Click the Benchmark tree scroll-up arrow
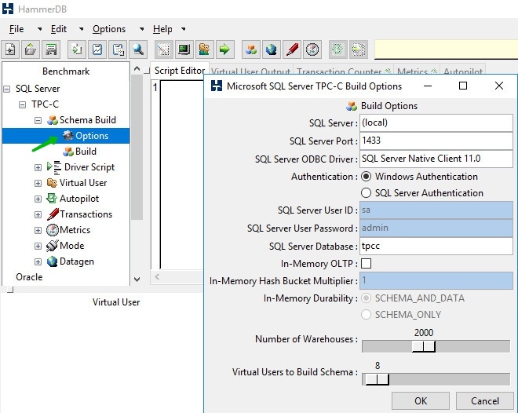 coord(137,69)
